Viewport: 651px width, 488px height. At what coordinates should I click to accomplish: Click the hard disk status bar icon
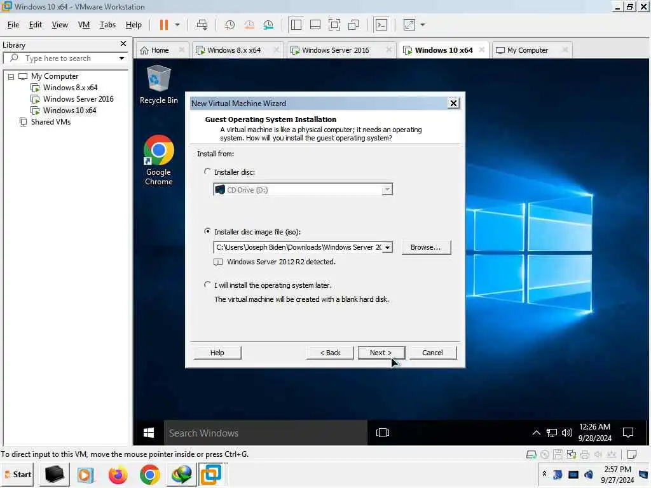pyautogui.click(x=531, y=454)
